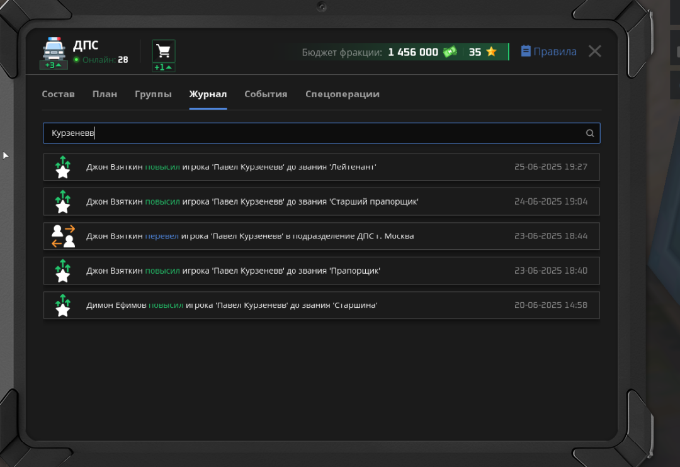This screenshot has width=680, height=467.
Task: Switch to the Состав tab
Action: click(58, 94)
